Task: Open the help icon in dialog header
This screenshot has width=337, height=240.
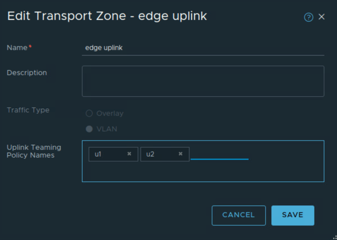Action: [x=308, y=17]
